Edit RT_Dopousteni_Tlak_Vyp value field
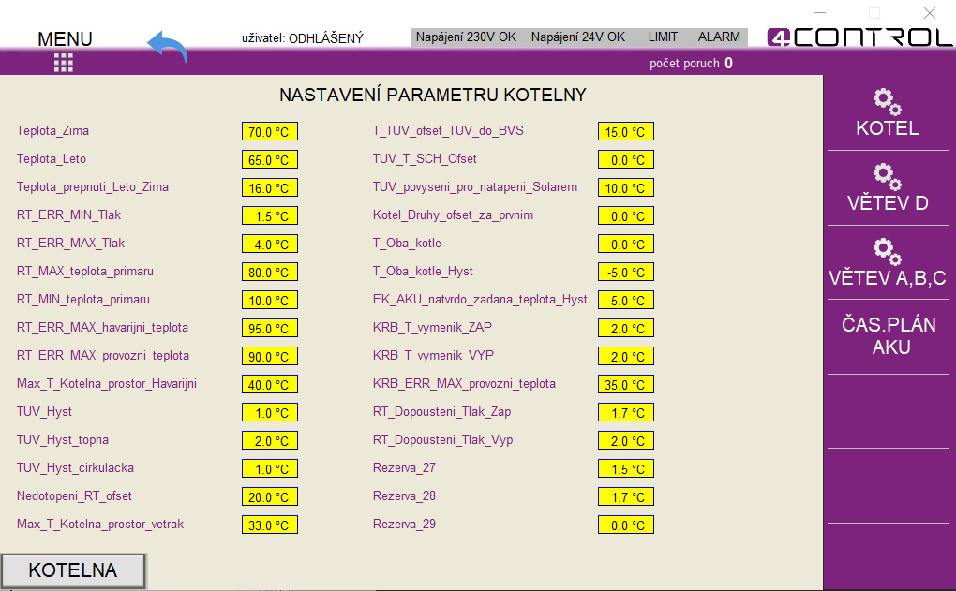This screenshot has width=956, height=591. [625, 440]
